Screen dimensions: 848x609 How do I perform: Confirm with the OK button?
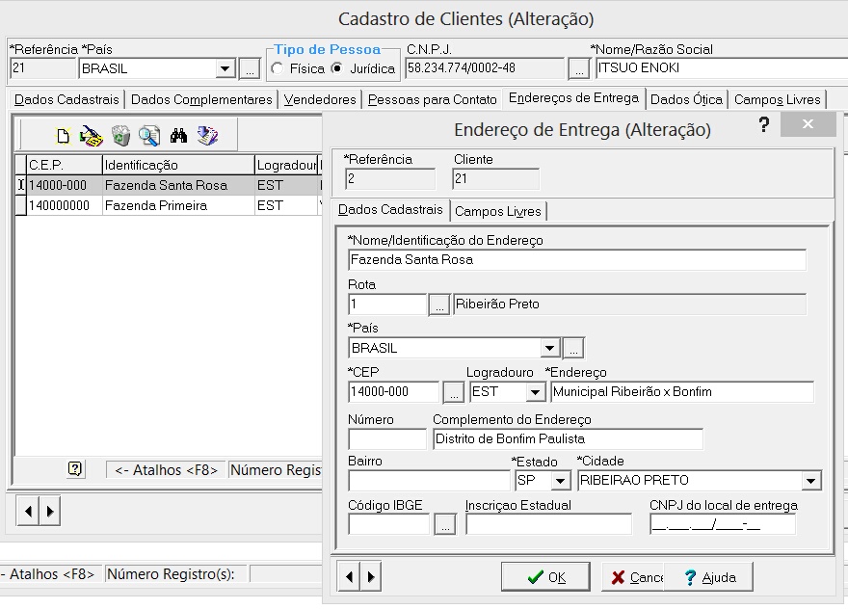(545, 577)
